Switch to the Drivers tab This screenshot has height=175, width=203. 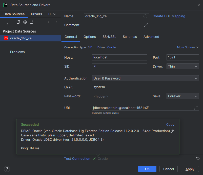point(36,14)
